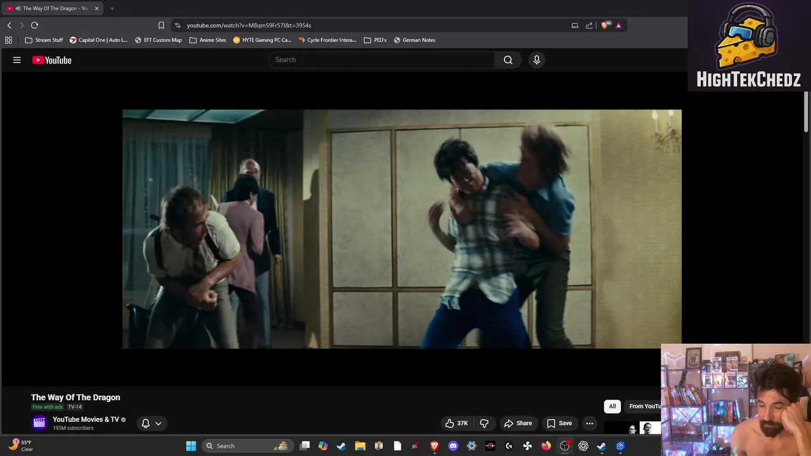Open Logitech G HUB from taskbar
This screenshot has width=811, height=456.
pos(509,446)
